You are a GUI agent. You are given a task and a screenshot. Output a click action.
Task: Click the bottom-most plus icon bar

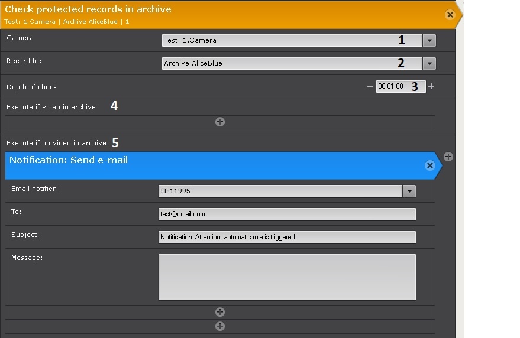(220, 326)
